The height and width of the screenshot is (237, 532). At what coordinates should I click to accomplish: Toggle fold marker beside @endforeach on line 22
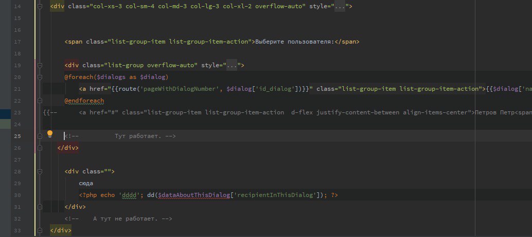[x=40, y=101]
